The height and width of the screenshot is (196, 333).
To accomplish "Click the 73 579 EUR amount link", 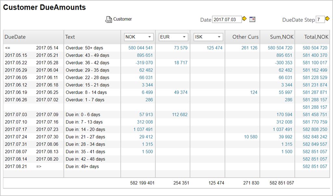I will coord(181,48).
